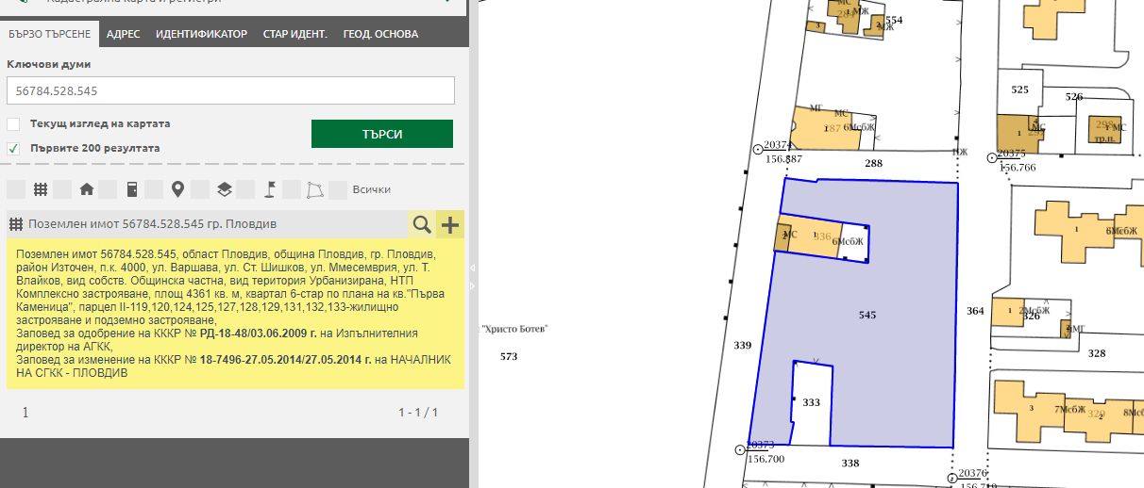Viewport: 1144px width, 488px height.
Task: Click the 'Ключови думи' search input field
Action: point(230,90)
